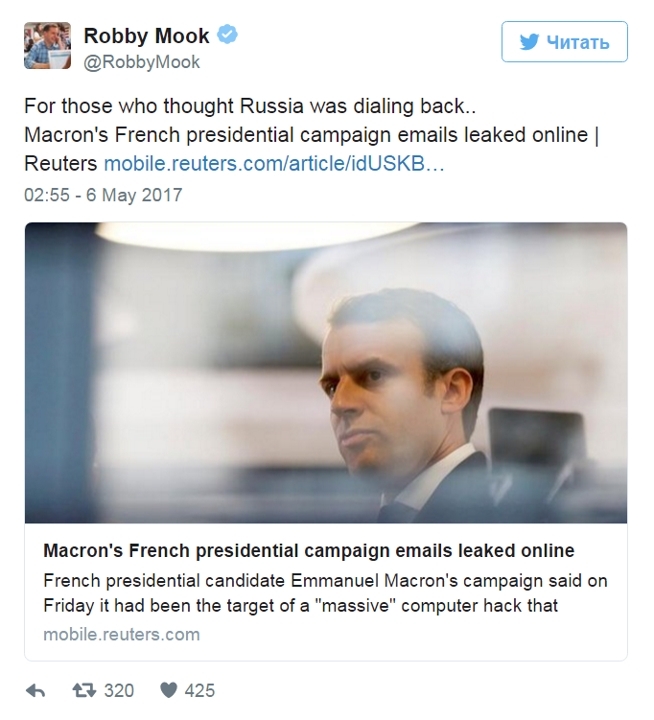Click the Robby Mook display name
Image resolution: width=654 pixels, height=720 pixels.
147,36
